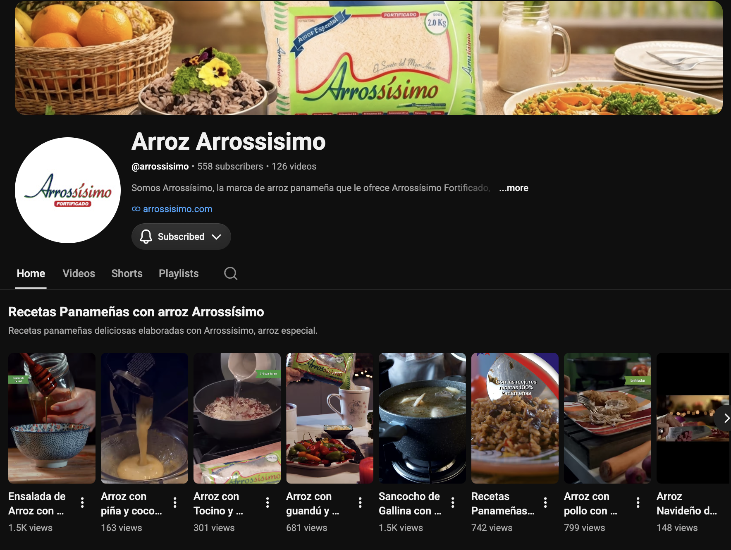Image resolution: width=731 pixels, height=550 pixels.
Task: Click the Arrossísimo channel banner image
Action: tap(369, 57)
